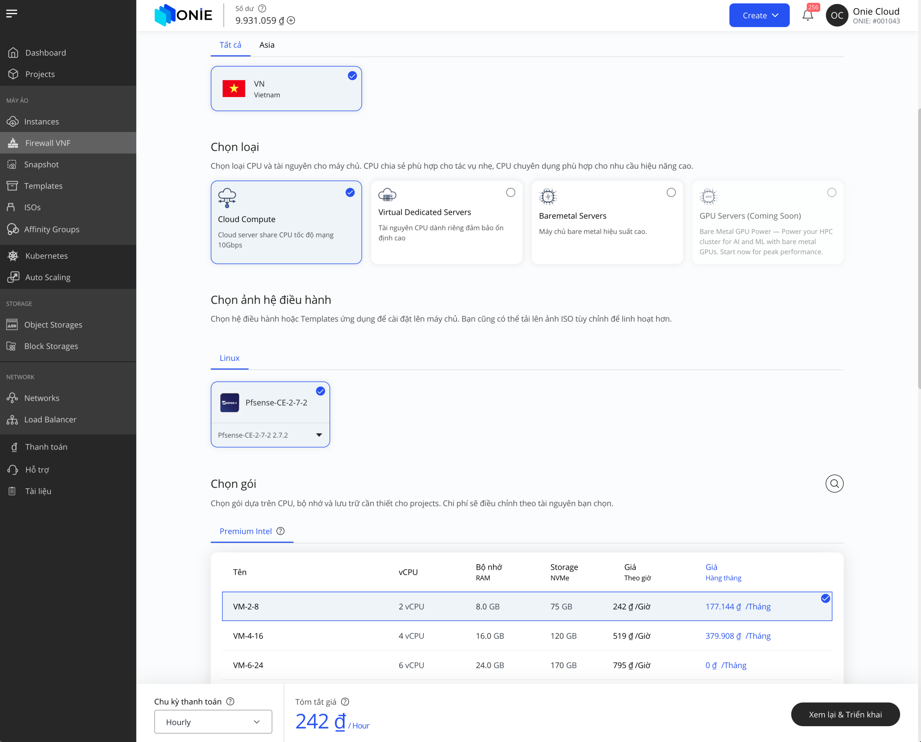
Task: Open Snapshot from sidebar icon
Action: pyautogui.click(x=12, y=165)
